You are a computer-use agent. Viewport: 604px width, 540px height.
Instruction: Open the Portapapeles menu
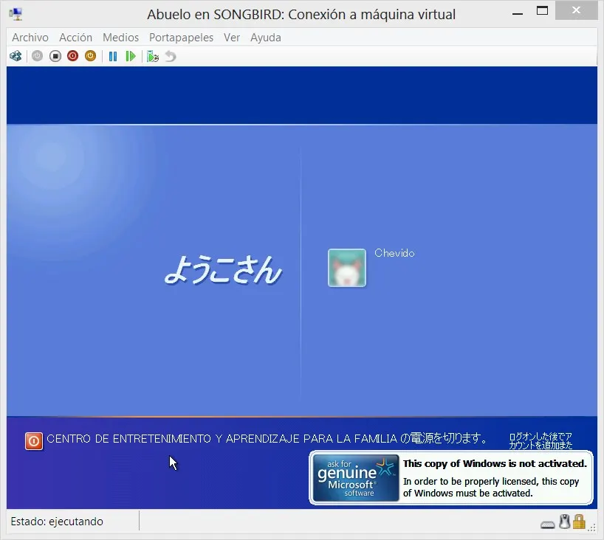pos(181,37)
